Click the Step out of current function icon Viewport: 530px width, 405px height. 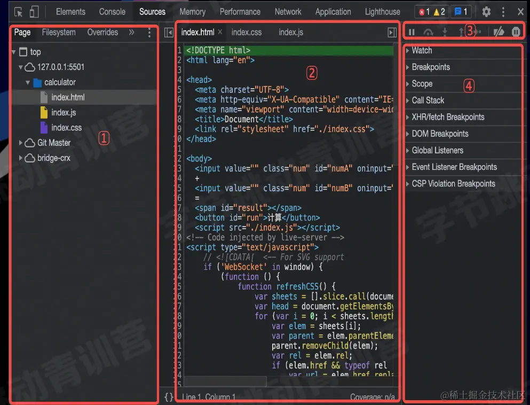(461, 32)
